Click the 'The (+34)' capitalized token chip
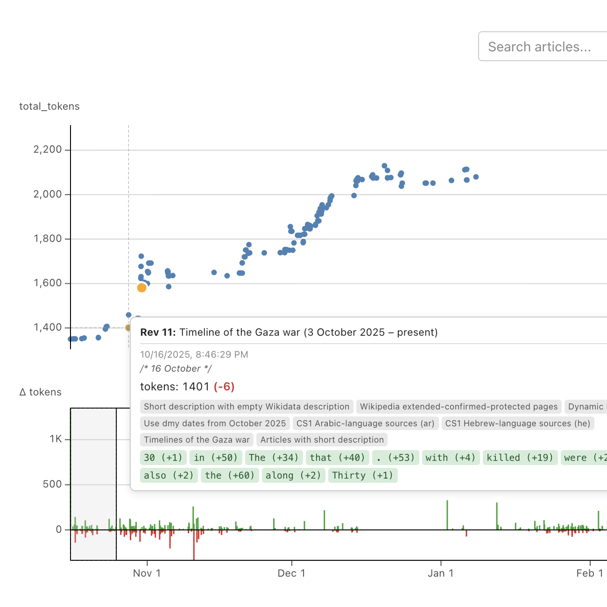 [x=273, y=458]
